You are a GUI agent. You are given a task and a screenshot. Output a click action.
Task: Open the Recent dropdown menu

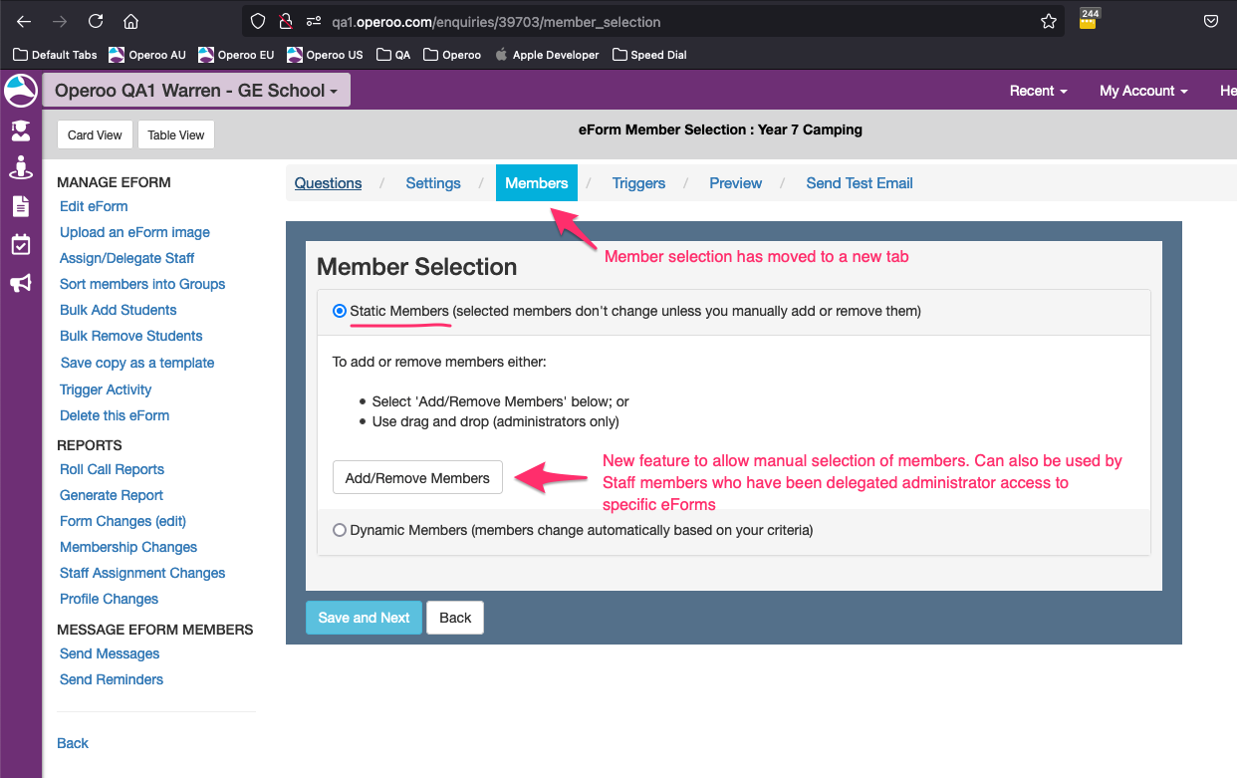[1038, 91]
